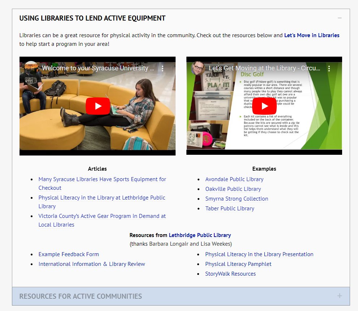Viewport: 358px width, 311px height.
Task: Open Victoria County's Active Gear Program article
Action: (102, 220)
